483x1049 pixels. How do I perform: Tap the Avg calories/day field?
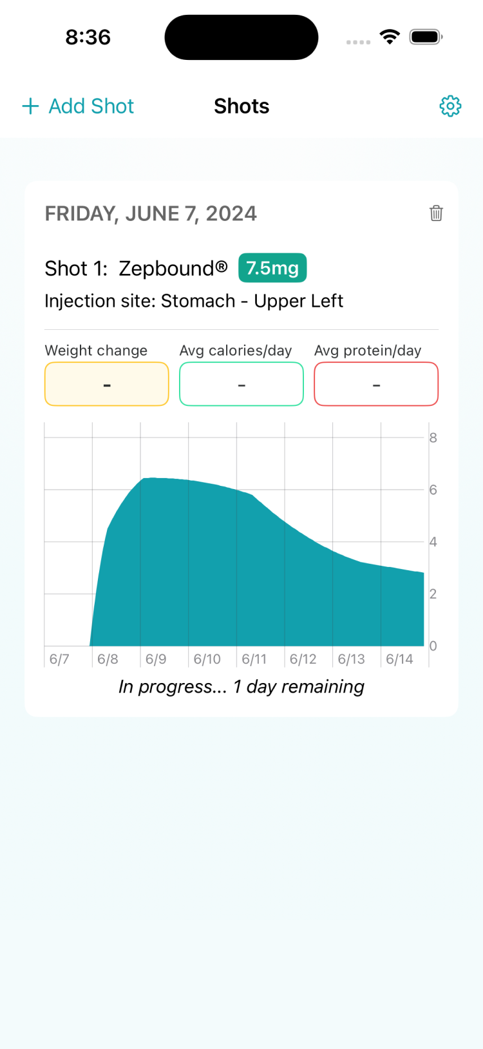[241, 384]
